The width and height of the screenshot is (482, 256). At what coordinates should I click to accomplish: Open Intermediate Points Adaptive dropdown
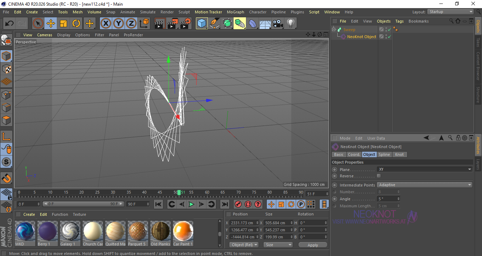424,185
